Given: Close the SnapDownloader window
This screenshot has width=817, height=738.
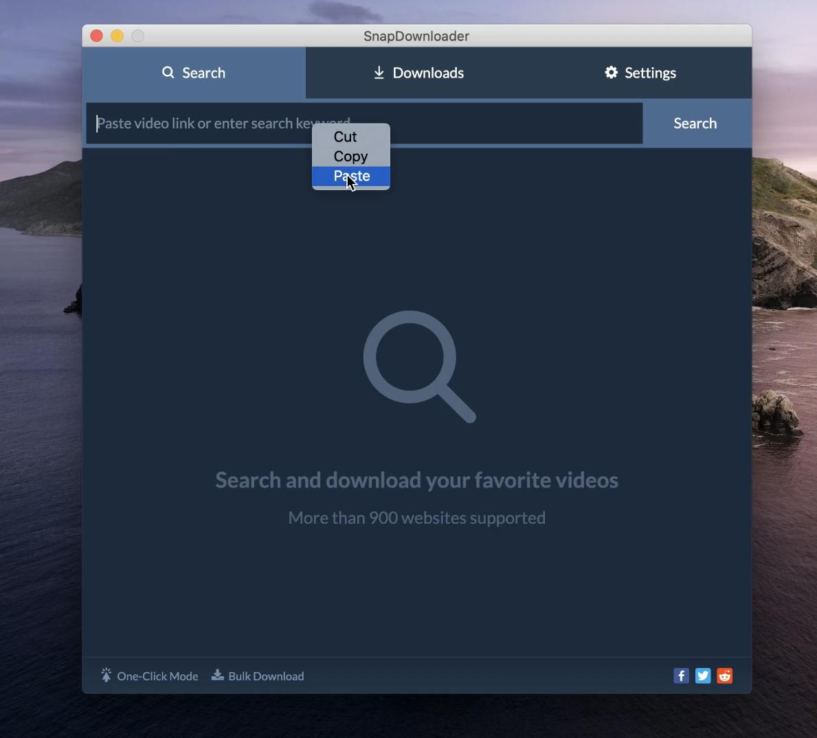Looking at the screenshot, I should 96,36.
